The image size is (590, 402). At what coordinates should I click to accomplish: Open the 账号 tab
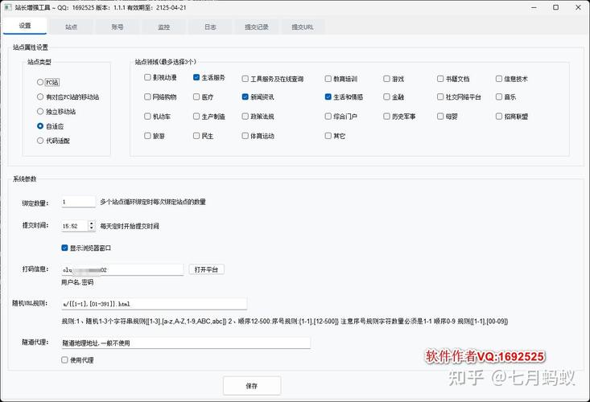coord(118,27)
